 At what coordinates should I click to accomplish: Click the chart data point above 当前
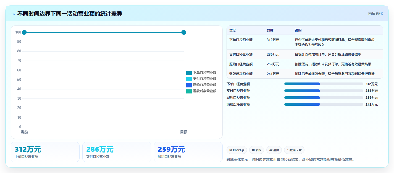[24, 32]
